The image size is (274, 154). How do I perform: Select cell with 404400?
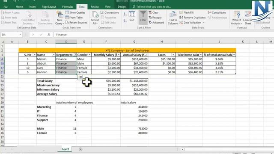coord(134,107)
